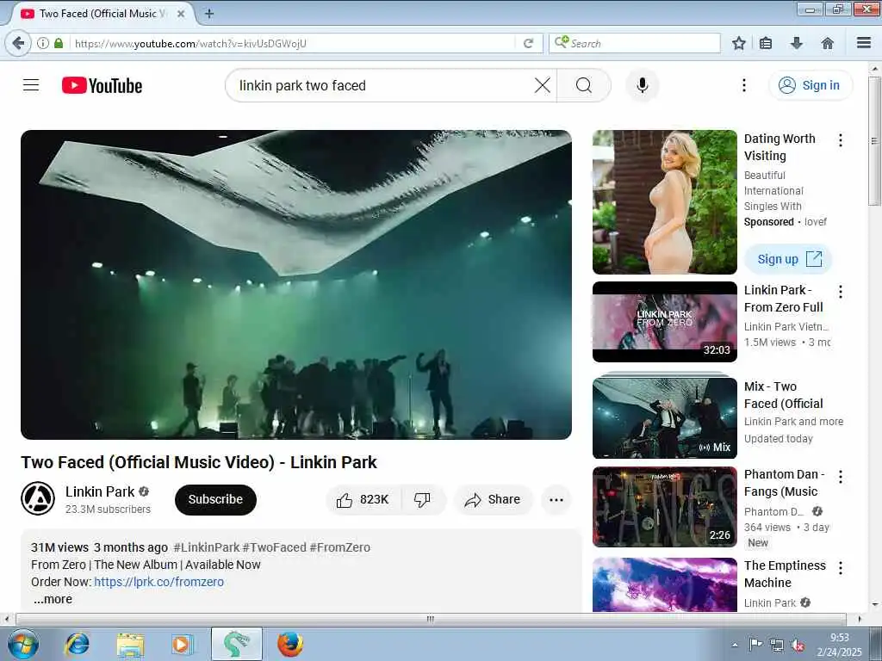The width and height of the screenshot is (882, 661).
Task: Share the Two Faced video
Action: pyautogui.click(x=493, y=500)
